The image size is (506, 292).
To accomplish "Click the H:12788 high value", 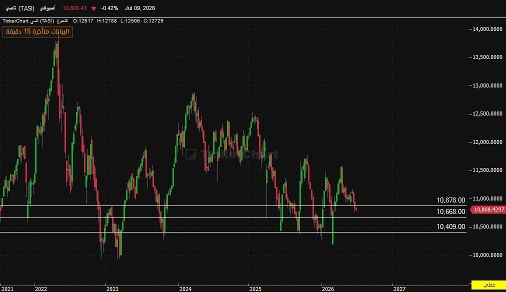I will pyautogui.click(x=107, y=20).
